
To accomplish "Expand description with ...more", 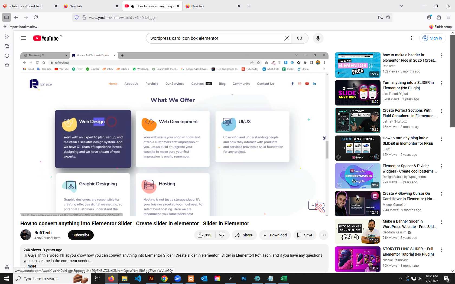I will click(30, 266).
